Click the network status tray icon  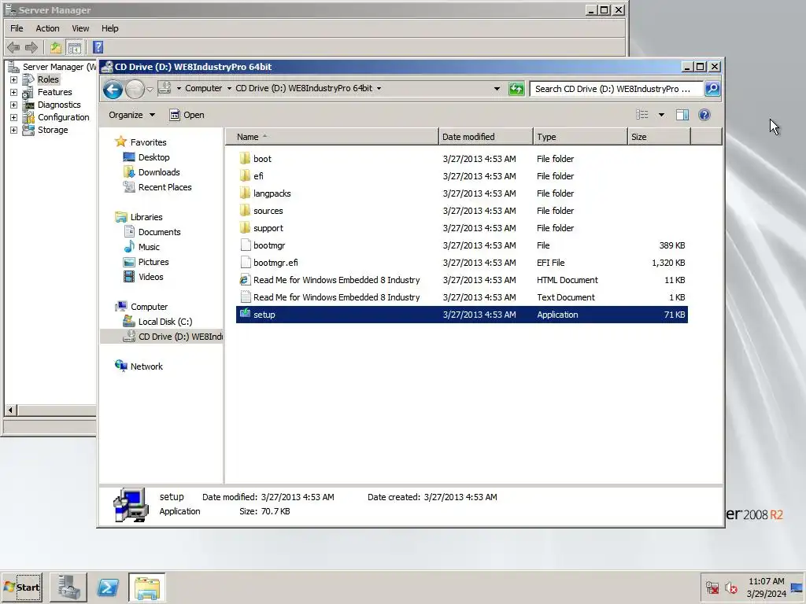[712, 587]
